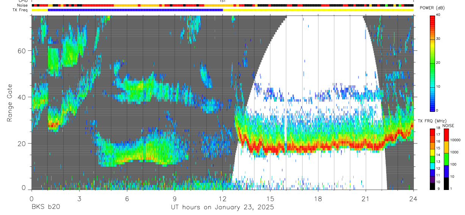Image resolution: width=465 pixels, height=215 pixels.
Task: Click the Noise indicator strip above the plot
Action: (222, 5)
